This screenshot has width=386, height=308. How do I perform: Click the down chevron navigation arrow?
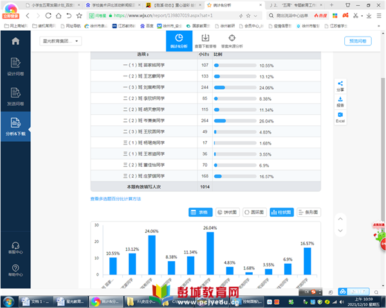[340, 230]
